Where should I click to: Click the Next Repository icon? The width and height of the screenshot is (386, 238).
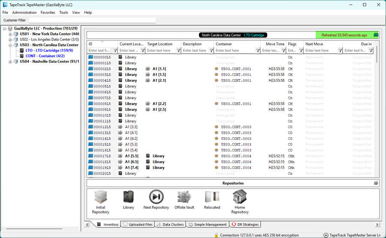click(156, 197)
